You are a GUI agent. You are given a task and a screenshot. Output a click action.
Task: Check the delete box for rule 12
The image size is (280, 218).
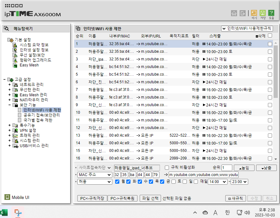coord(270,128)
